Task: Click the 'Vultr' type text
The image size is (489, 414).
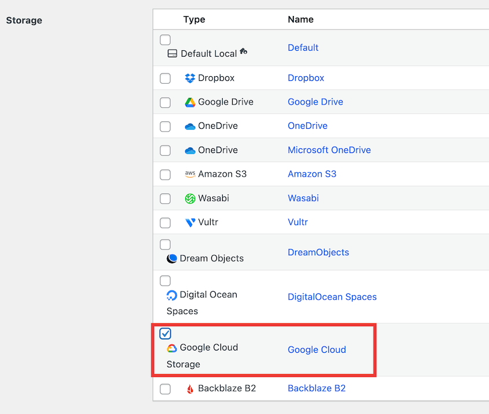Action: [208, 222]
